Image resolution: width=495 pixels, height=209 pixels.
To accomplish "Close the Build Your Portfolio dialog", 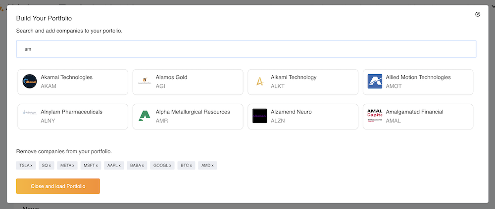I will coord(478,14).
